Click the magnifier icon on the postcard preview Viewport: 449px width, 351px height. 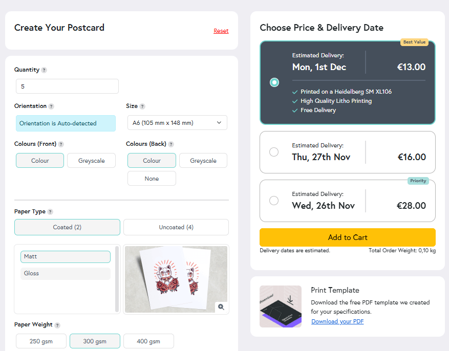pyautogui.click(x=221, y=307)
